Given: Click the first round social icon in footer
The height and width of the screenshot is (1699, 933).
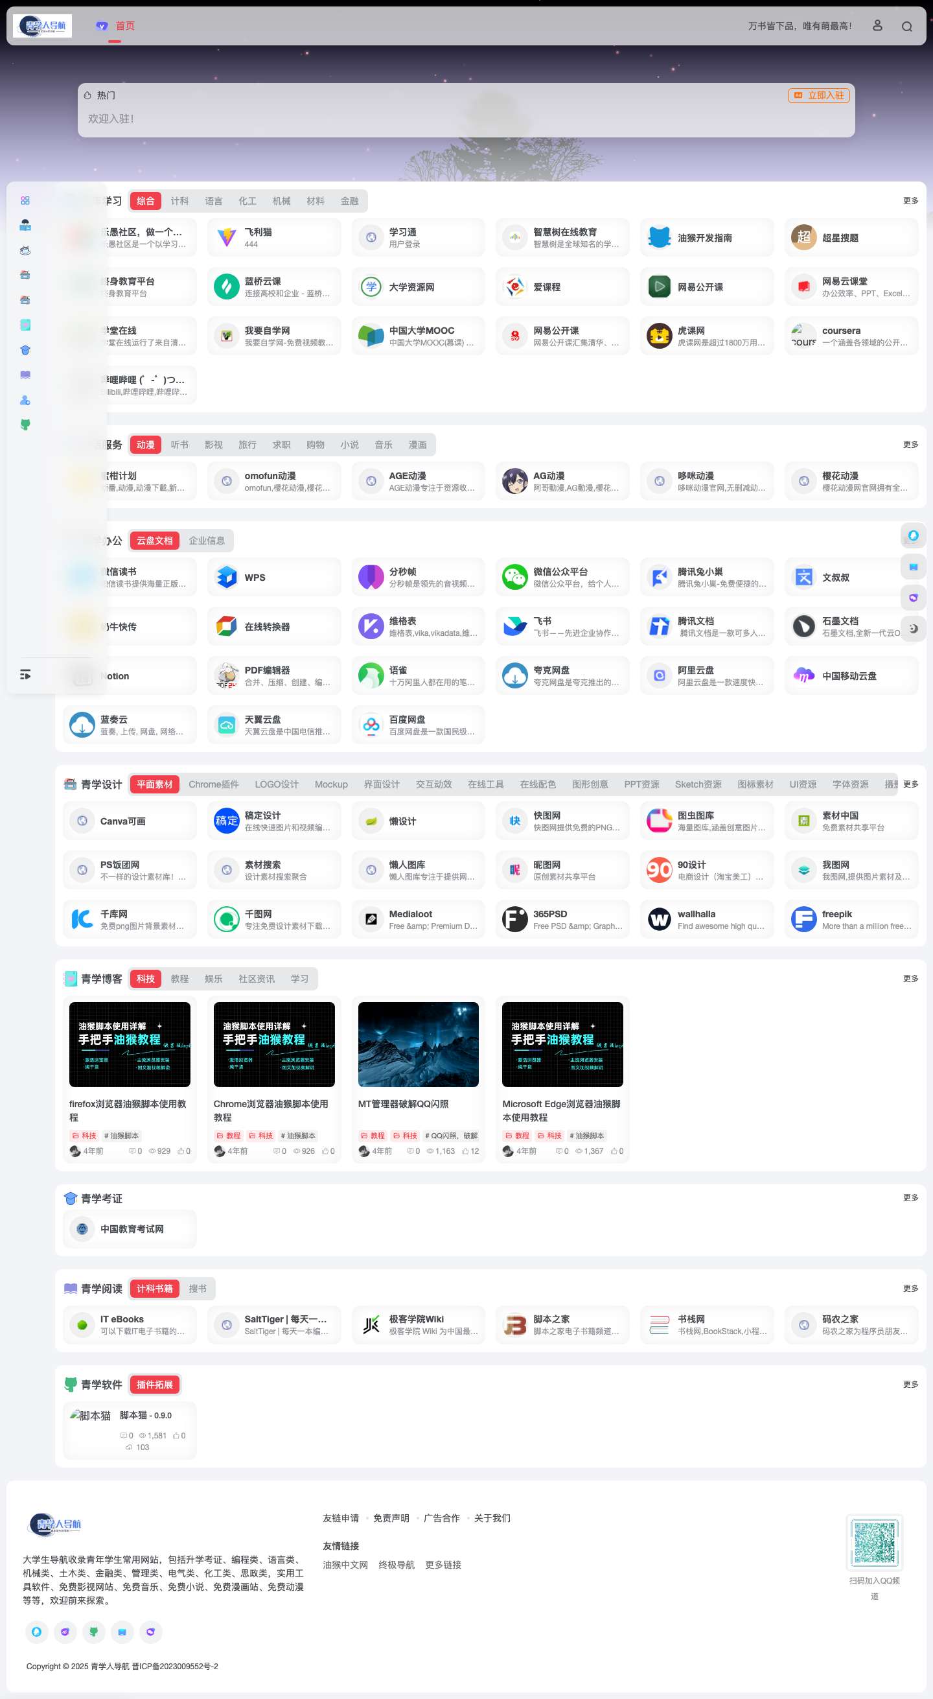Looking at the screenshot, I should tap(37, 1632).
